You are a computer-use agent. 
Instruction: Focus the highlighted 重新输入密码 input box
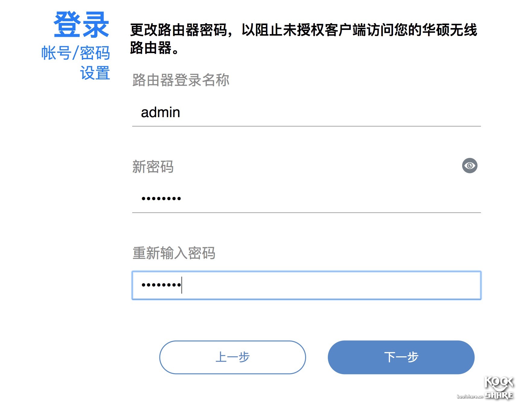point(306,285)
